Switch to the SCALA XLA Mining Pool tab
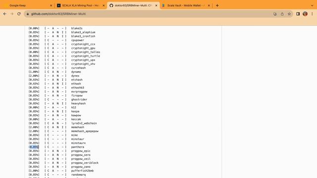 [x=80, y=5]
